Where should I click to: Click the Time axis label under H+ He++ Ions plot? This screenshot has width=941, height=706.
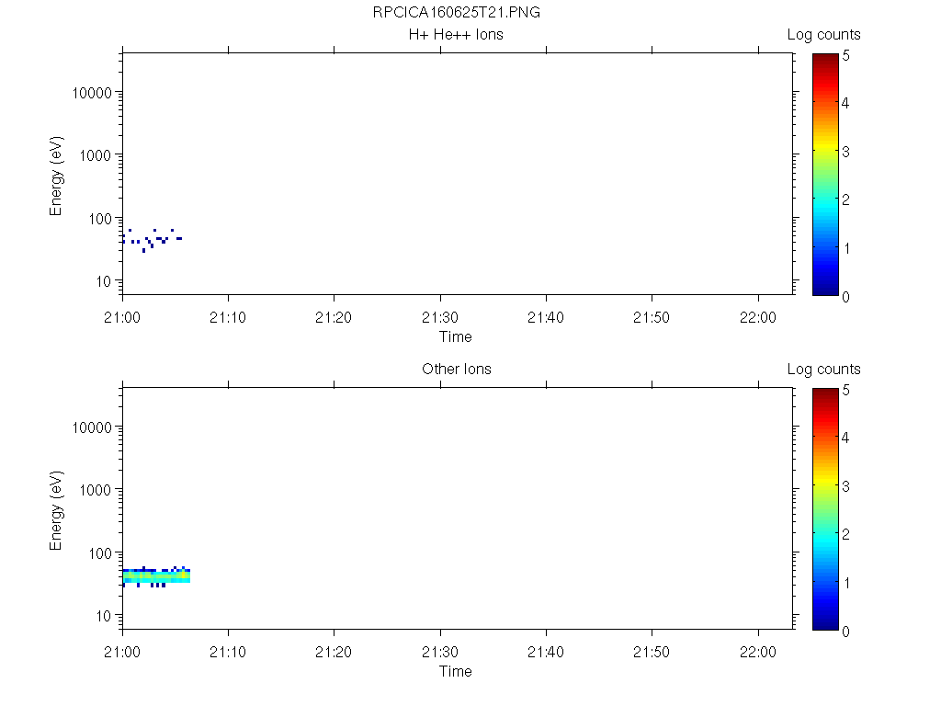[456, 336]
